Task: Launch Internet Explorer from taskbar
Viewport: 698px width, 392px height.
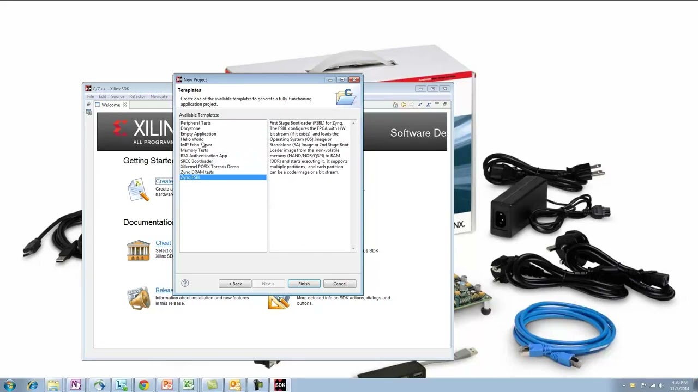Action: click(32, 385)
